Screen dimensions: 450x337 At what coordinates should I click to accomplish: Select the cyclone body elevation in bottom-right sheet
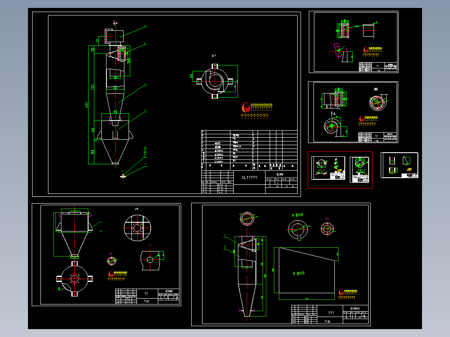[247, 276]
